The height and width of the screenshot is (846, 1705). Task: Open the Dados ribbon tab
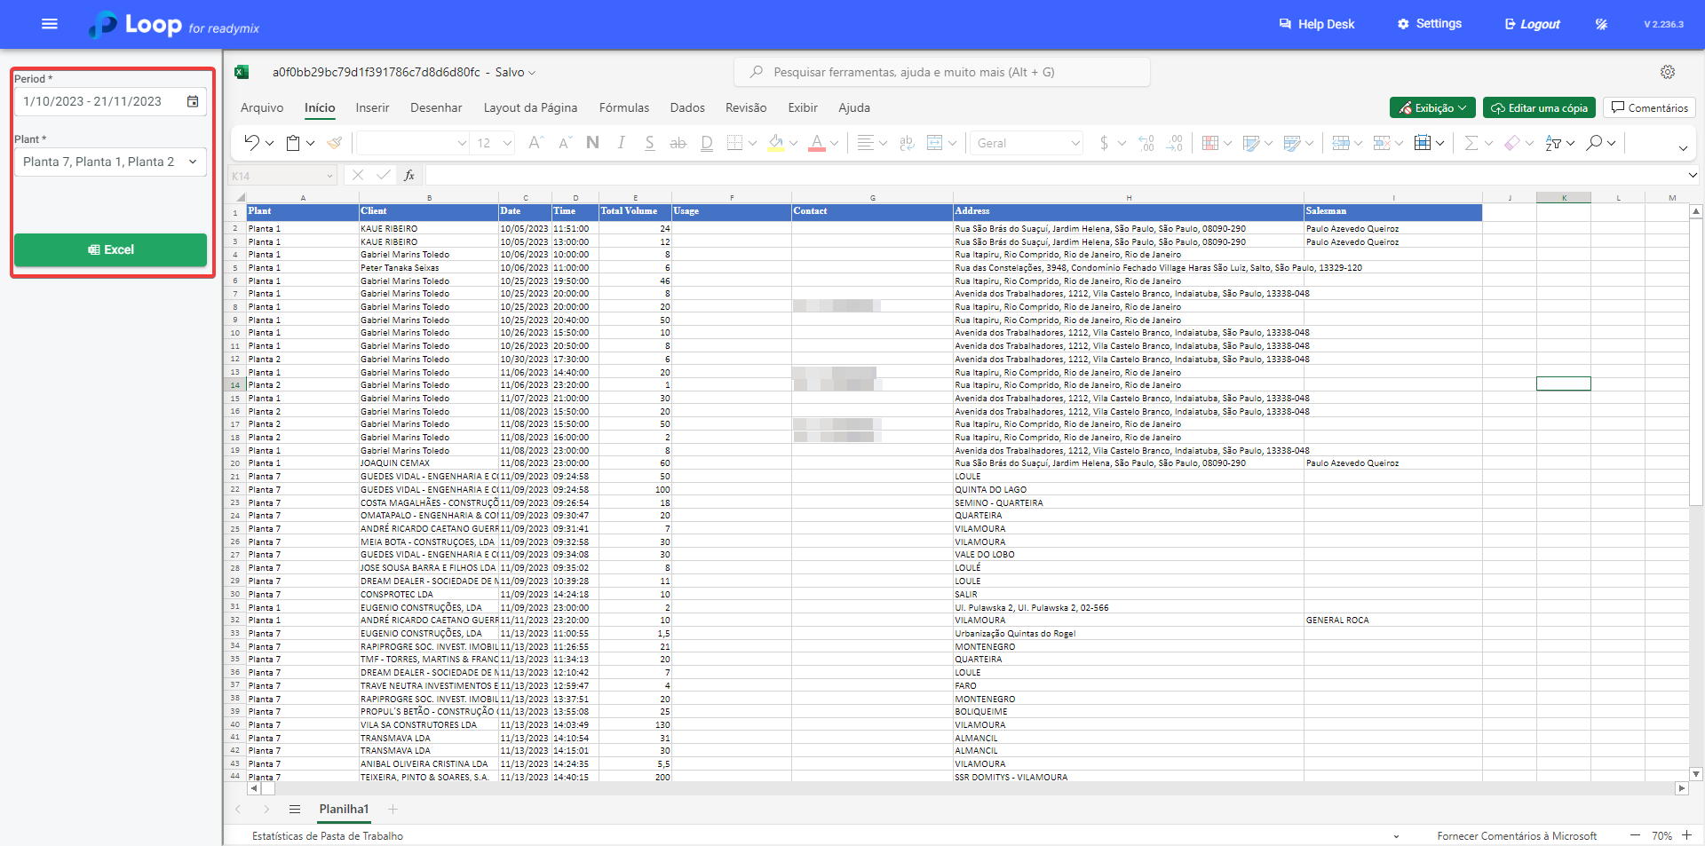(686, 108)
